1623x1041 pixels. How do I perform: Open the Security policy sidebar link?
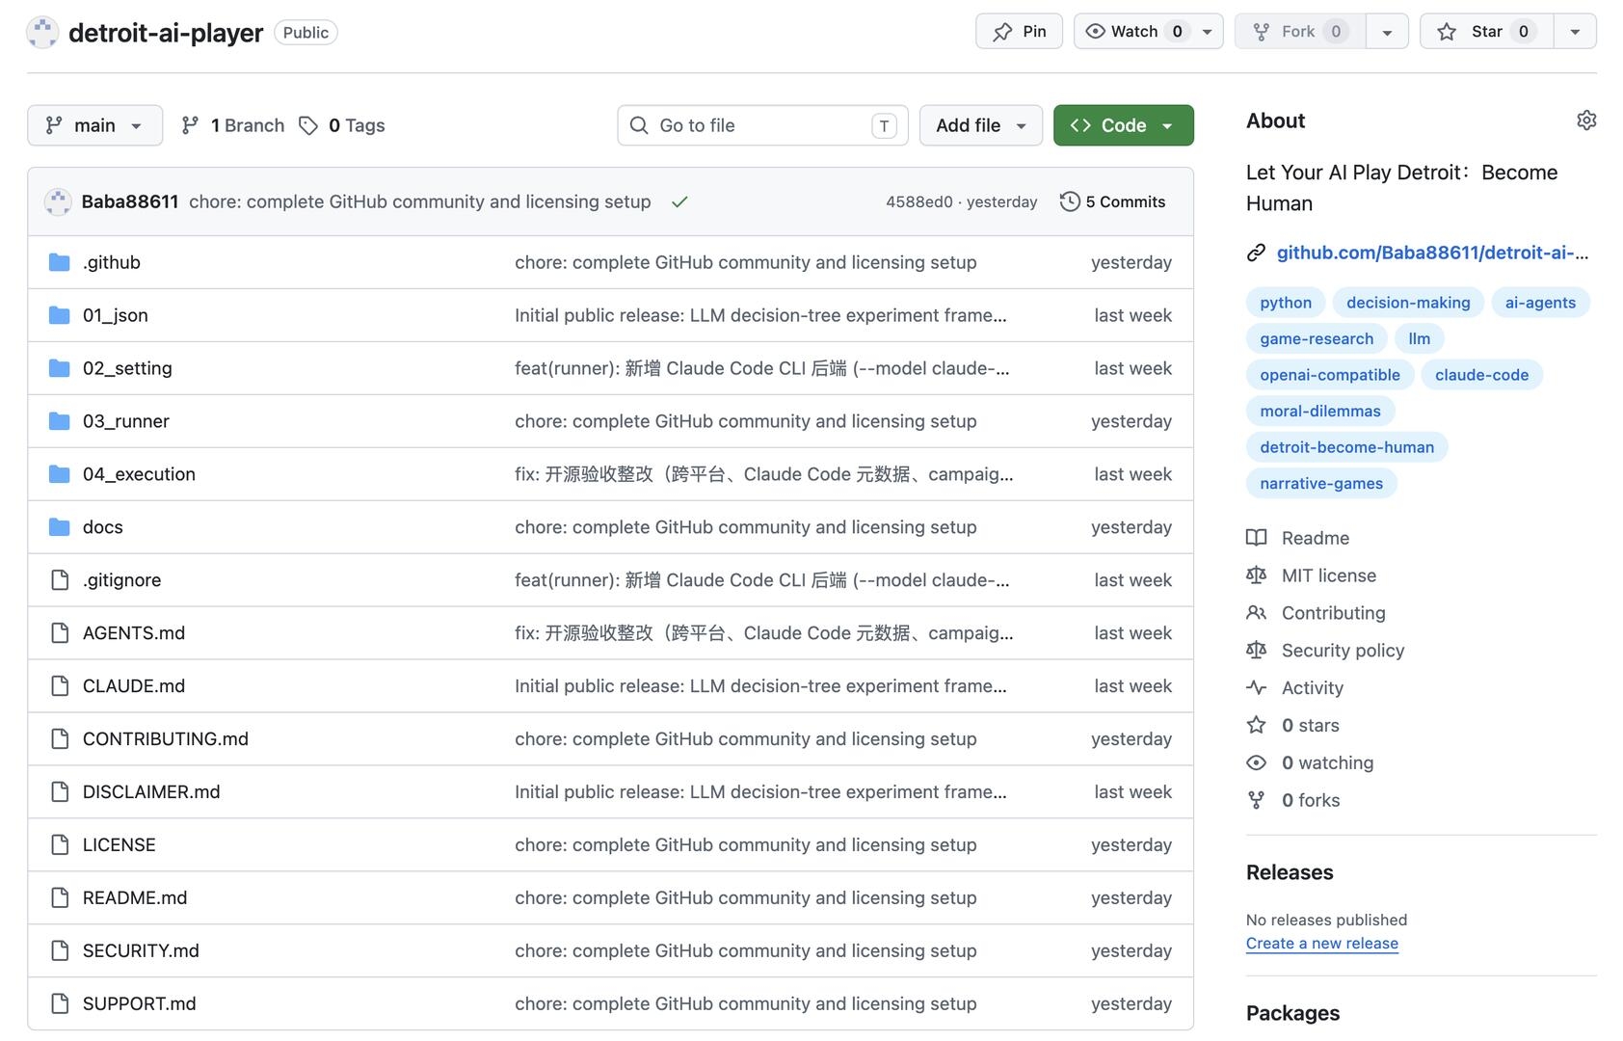tap(1343, 651)
